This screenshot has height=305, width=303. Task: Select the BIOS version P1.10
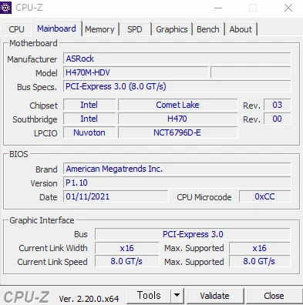(x=177, y=183)
